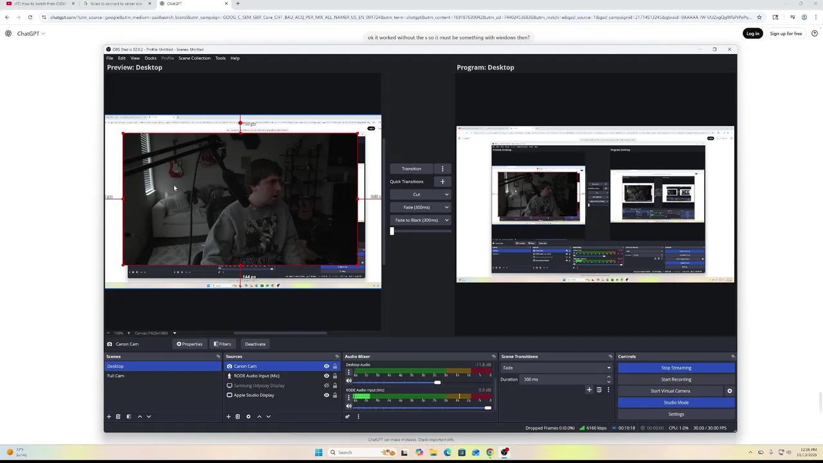This screenshot has height=463, width=823.
Task: Click the Start Recording button
Action: point(676,379)
